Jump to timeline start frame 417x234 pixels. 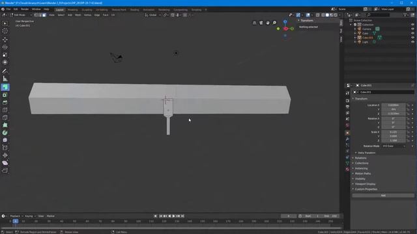pyautogui.click(x=161, y=216)
